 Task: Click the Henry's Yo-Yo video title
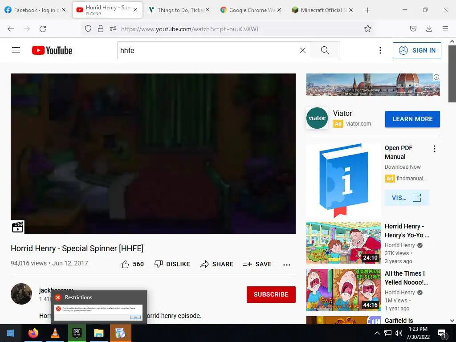tap(407, 231)
